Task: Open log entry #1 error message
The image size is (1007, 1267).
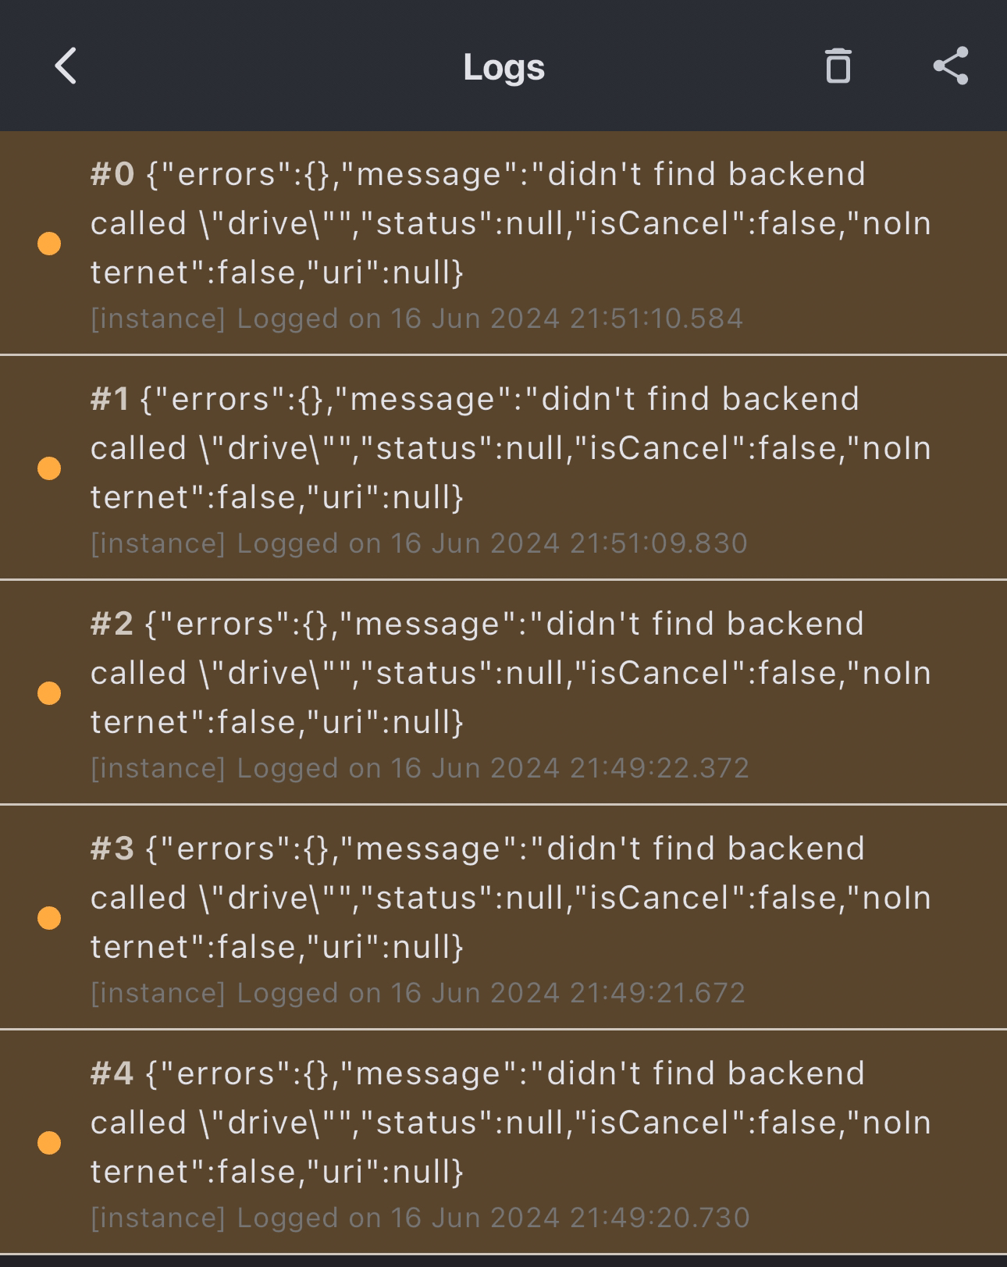Action: 511,448
